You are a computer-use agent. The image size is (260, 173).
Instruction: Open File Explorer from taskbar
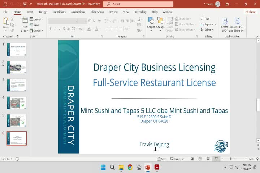pos(121,167)
